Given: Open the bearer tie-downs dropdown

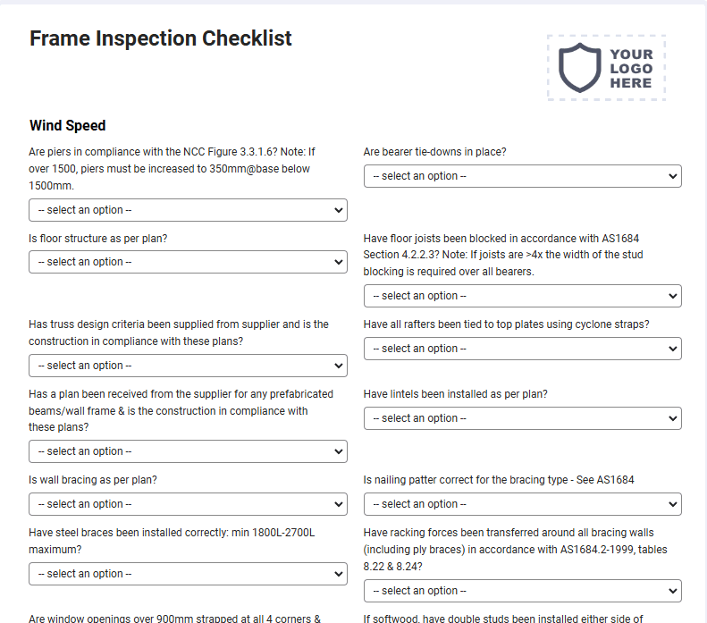Looking at the screenshot, I should coord(523,176).
